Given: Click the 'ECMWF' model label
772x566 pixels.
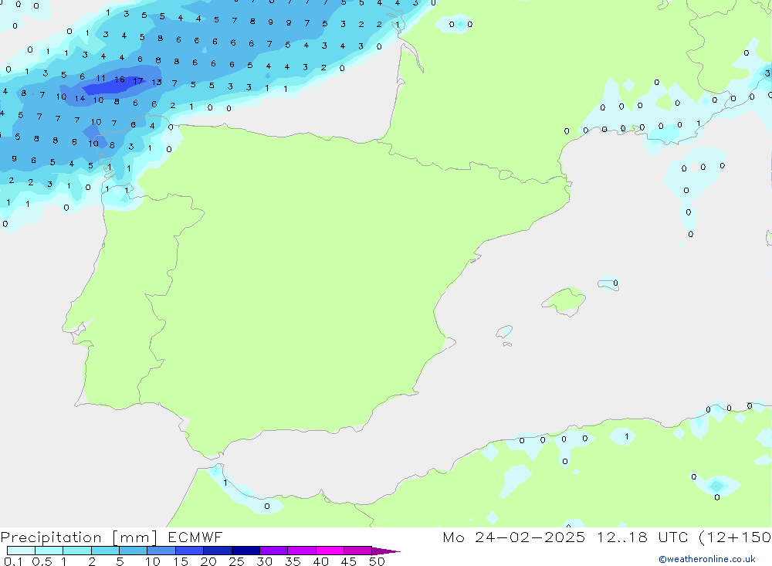Looking at the screenshot, I should [x=195, y=537].
